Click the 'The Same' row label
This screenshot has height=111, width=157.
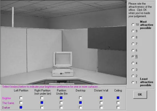8,103
